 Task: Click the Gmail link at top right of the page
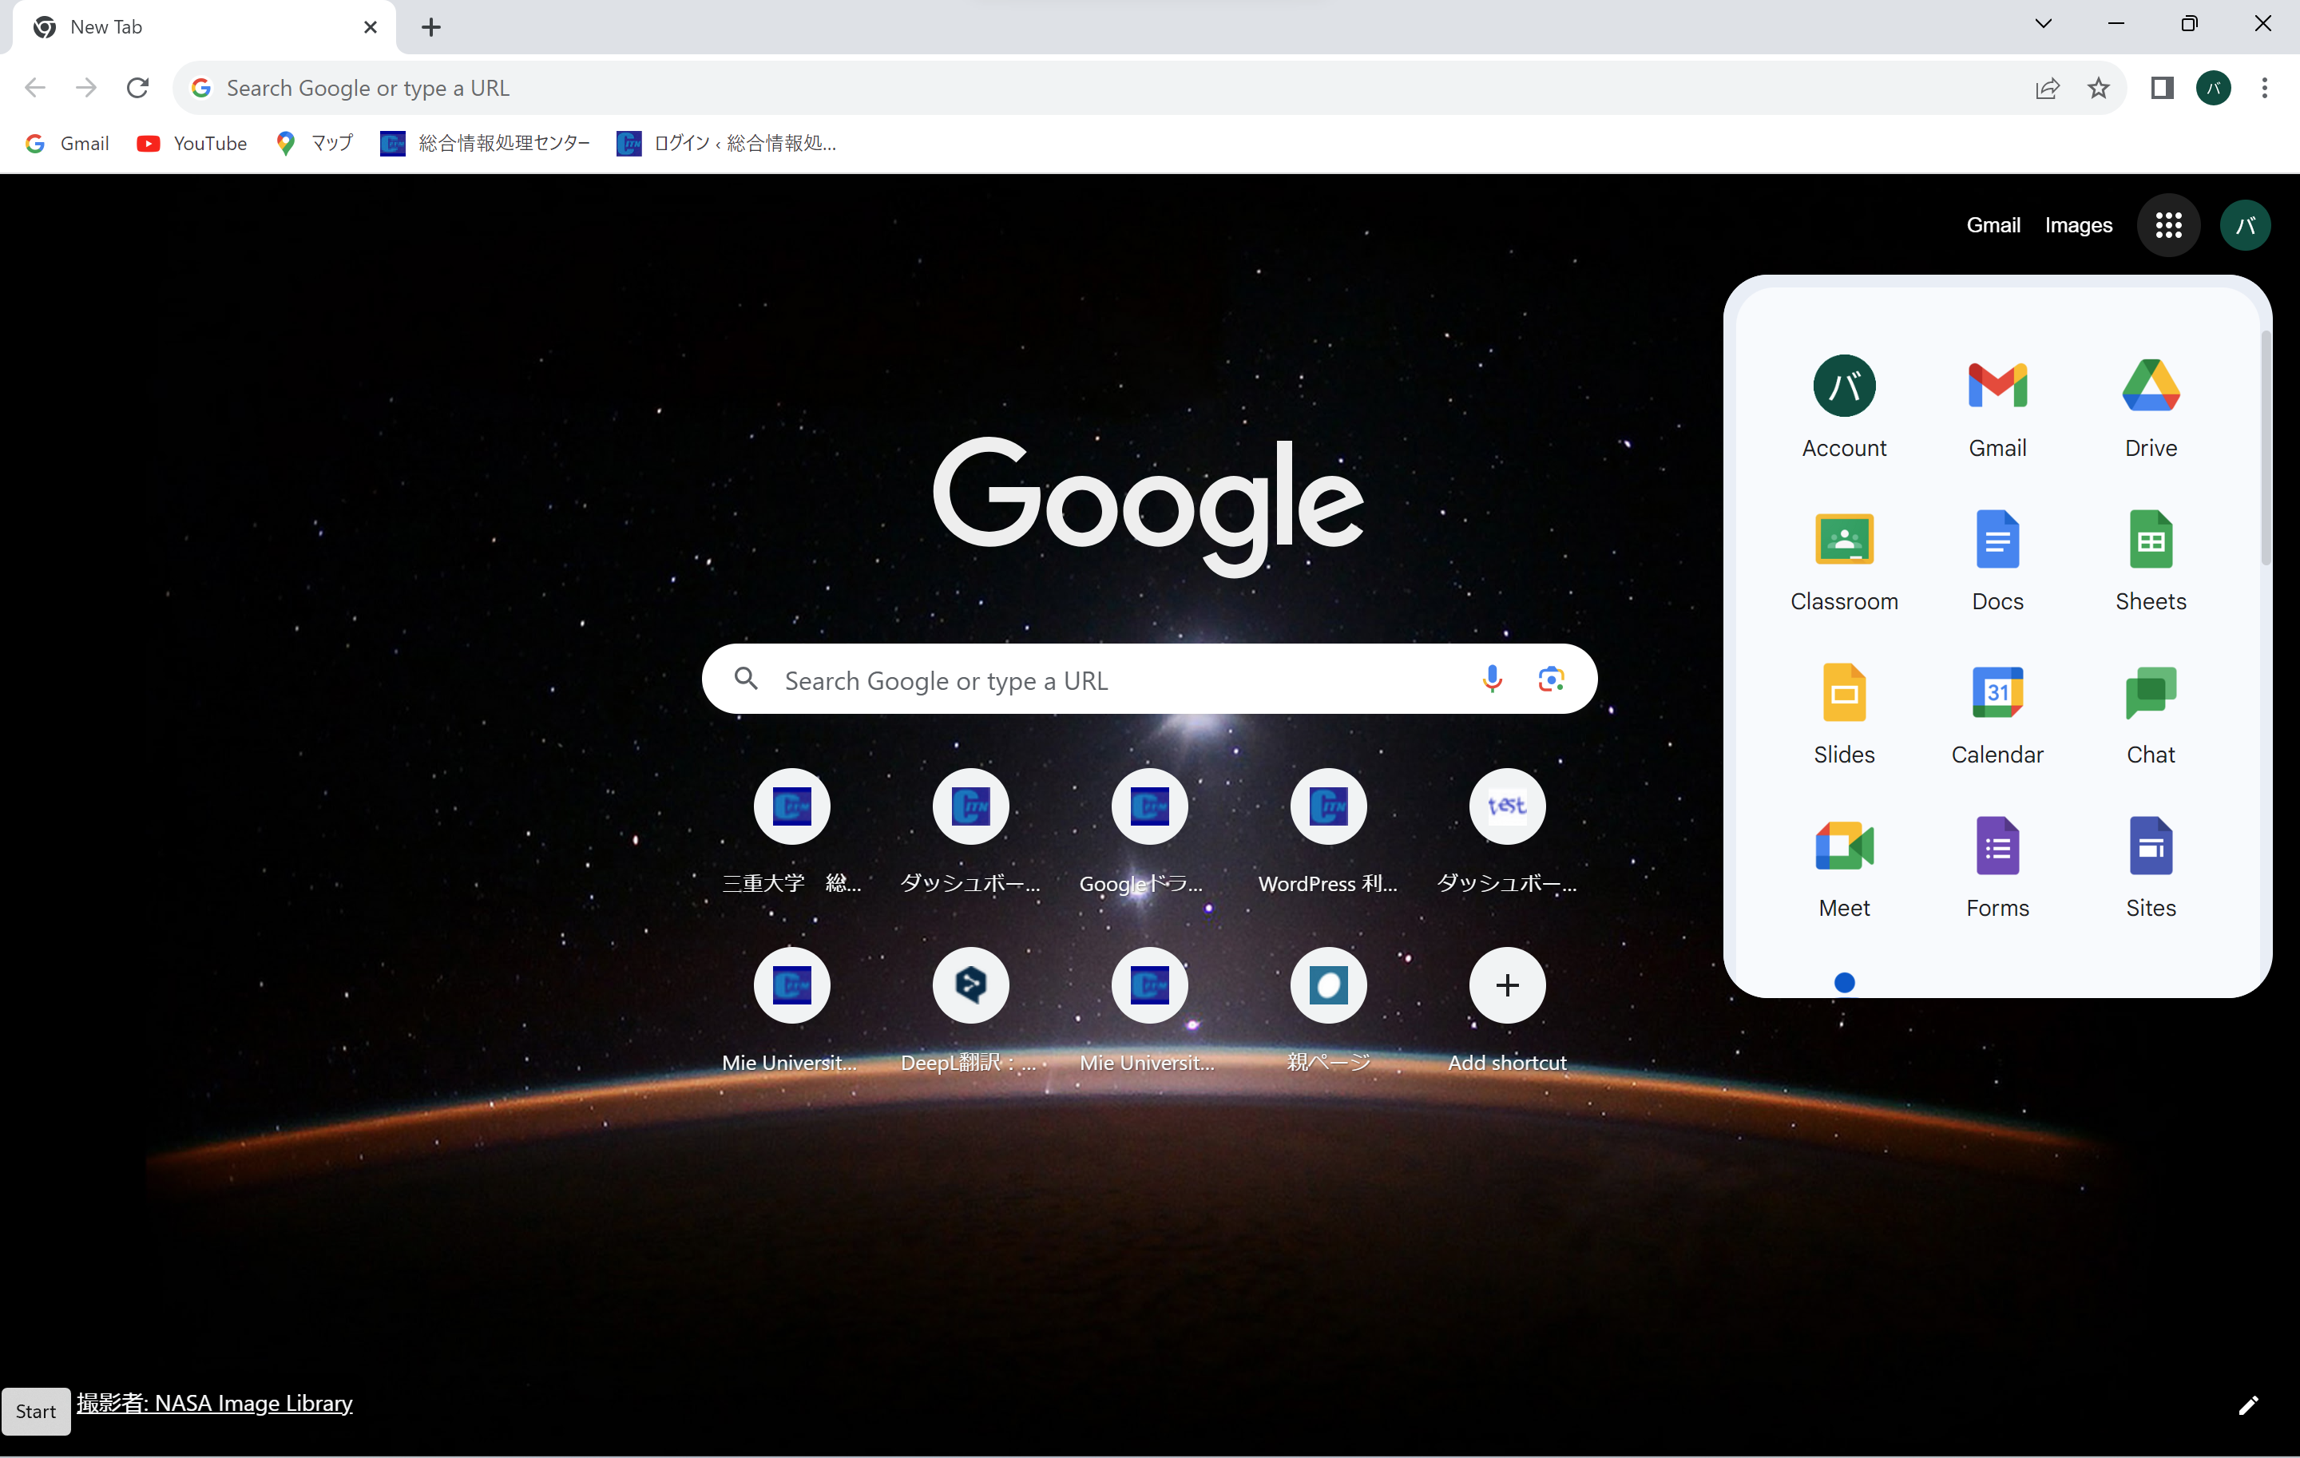[x=1993, y=225]
